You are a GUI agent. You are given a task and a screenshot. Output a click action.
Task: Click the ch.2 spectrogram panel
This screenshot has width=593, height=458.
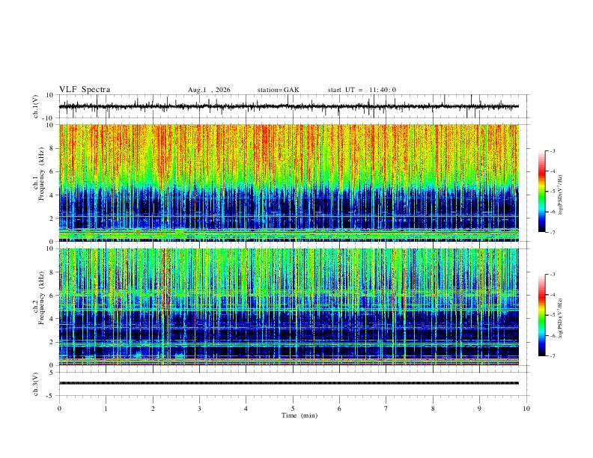pos(289,307)
